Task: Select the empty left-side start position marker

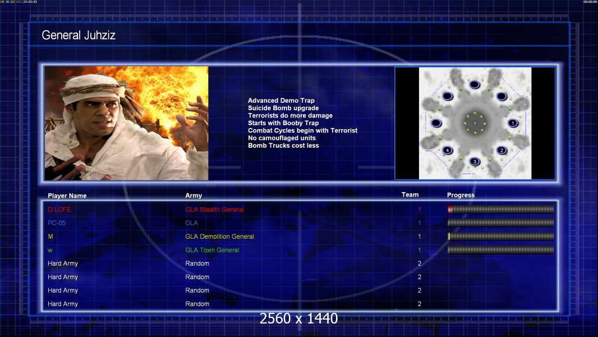Action: click(x=436, y=123)
